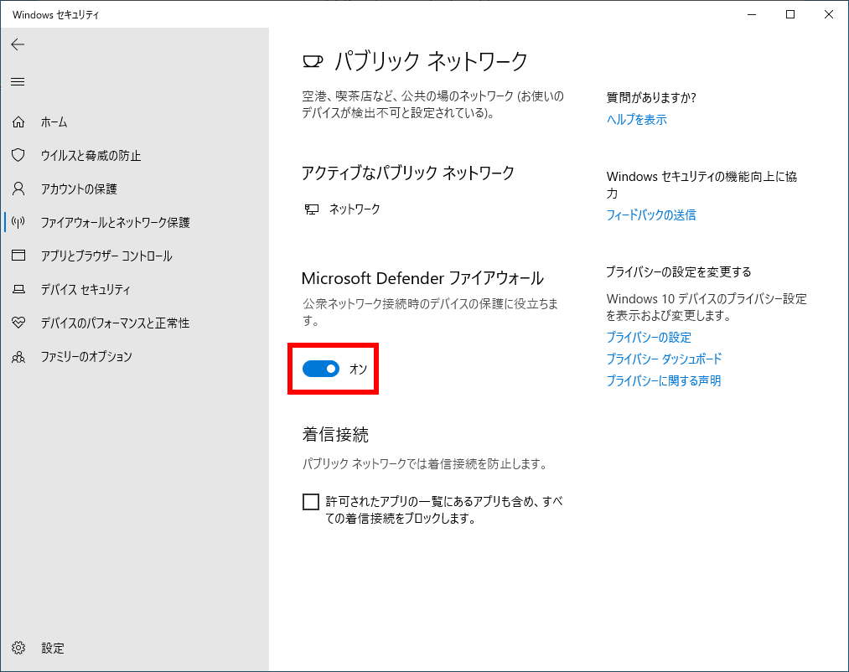Open the ヘルプを表示 link
The width and height of the screenshot is (849, 672).
point(636,120)
